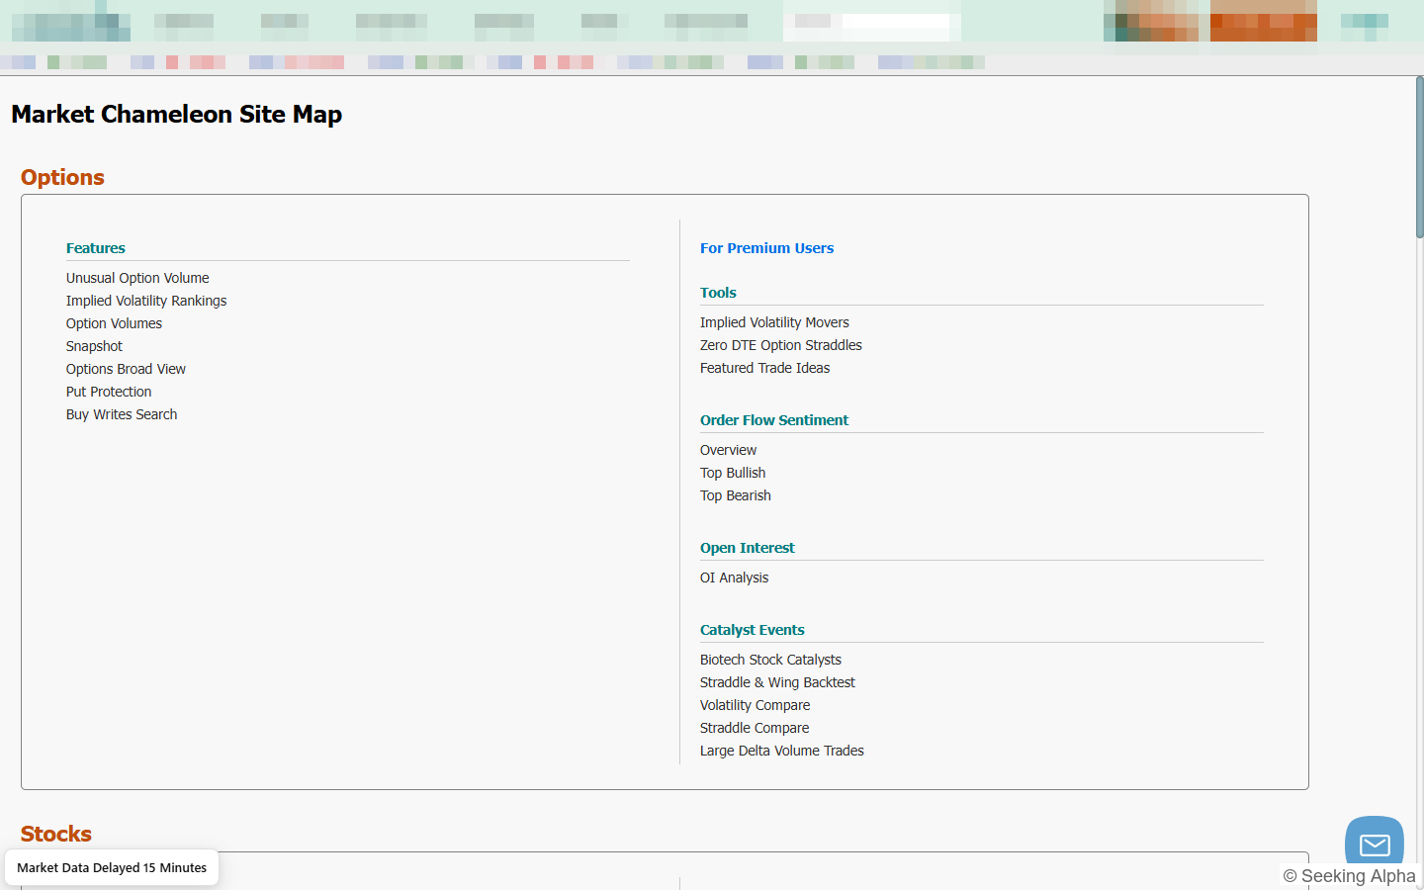This screenshot has height=890, width=1424.
Task: Open the mail contact widget icon
Action: tap(1375, 844)
